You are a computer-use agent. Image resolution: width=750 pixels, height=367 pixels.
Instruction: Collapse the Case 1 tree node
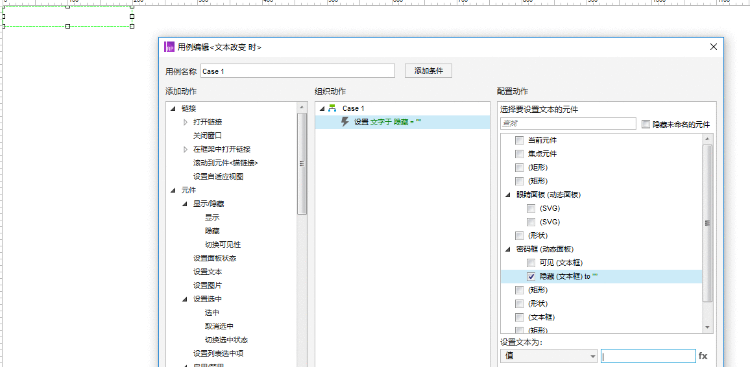tap(321, 108)
